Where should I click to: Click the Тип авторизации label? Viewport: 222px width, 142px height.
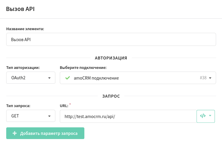(23, 68)
